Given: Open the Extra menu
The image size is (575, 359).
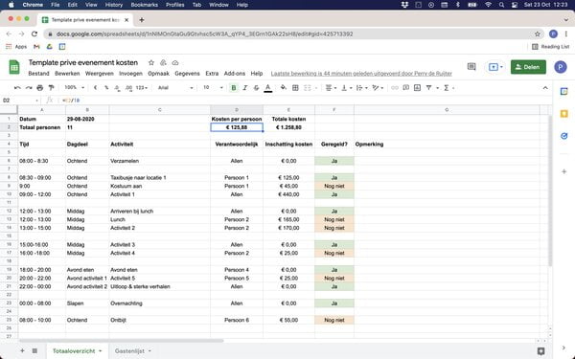Looking at the screenshot, I should click(212, 74).
